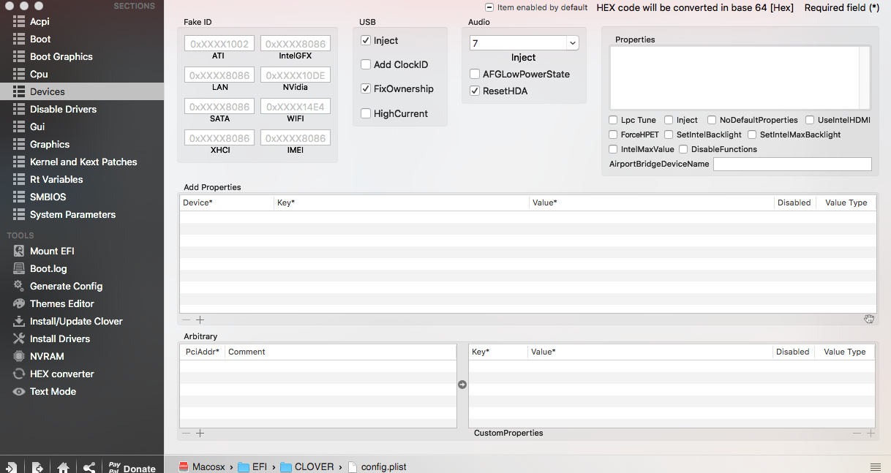Open the Acpi section
The image size is (891, 473).
point(40,22)
